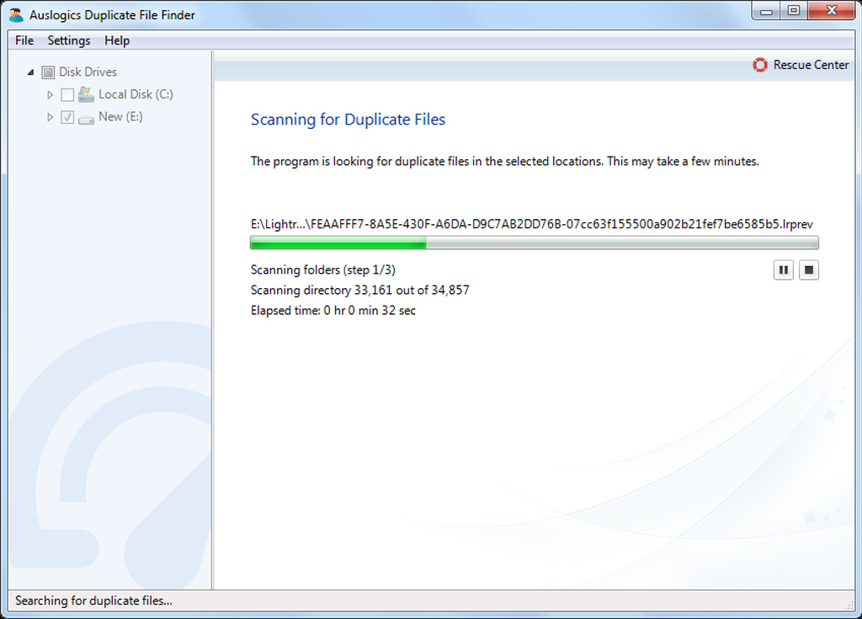The height and width of the screenshot is (619, 862).
Task: Click 'Searching for duplicate files...' status bar text
Action: [x=94, y=600]
